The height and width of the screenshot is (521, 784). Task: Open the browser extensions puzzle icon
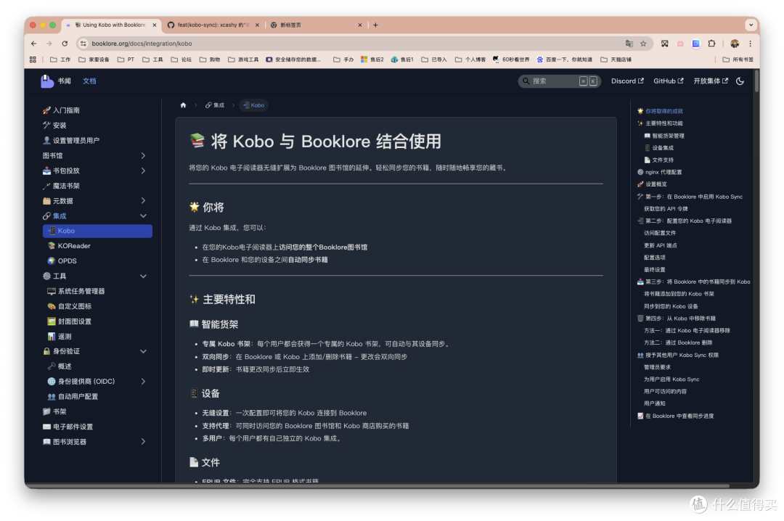(711, 44)
